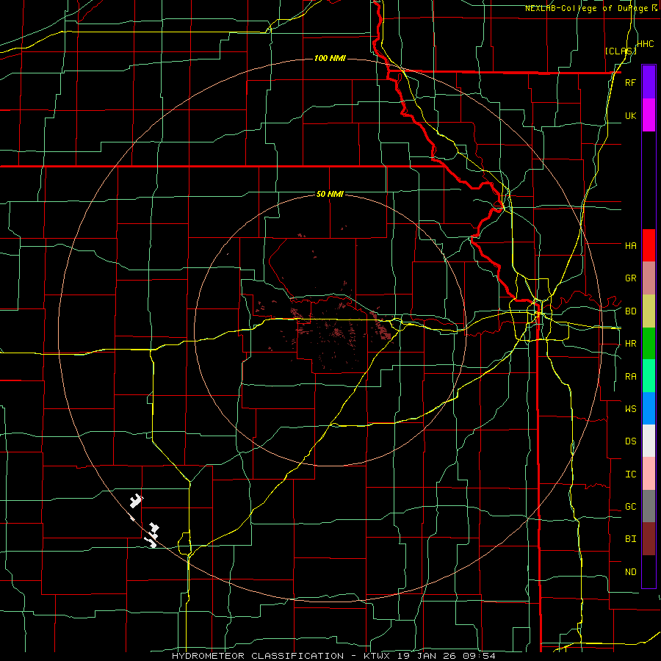Click the HA legend label
The height and width of the screenshot is (661, 661).
click(630, 245)
